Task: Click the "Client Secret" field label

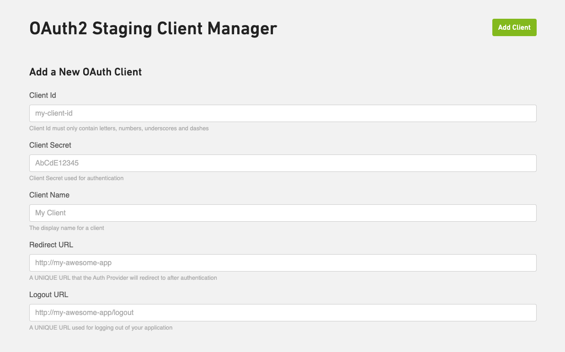Action: click(50, 145)
